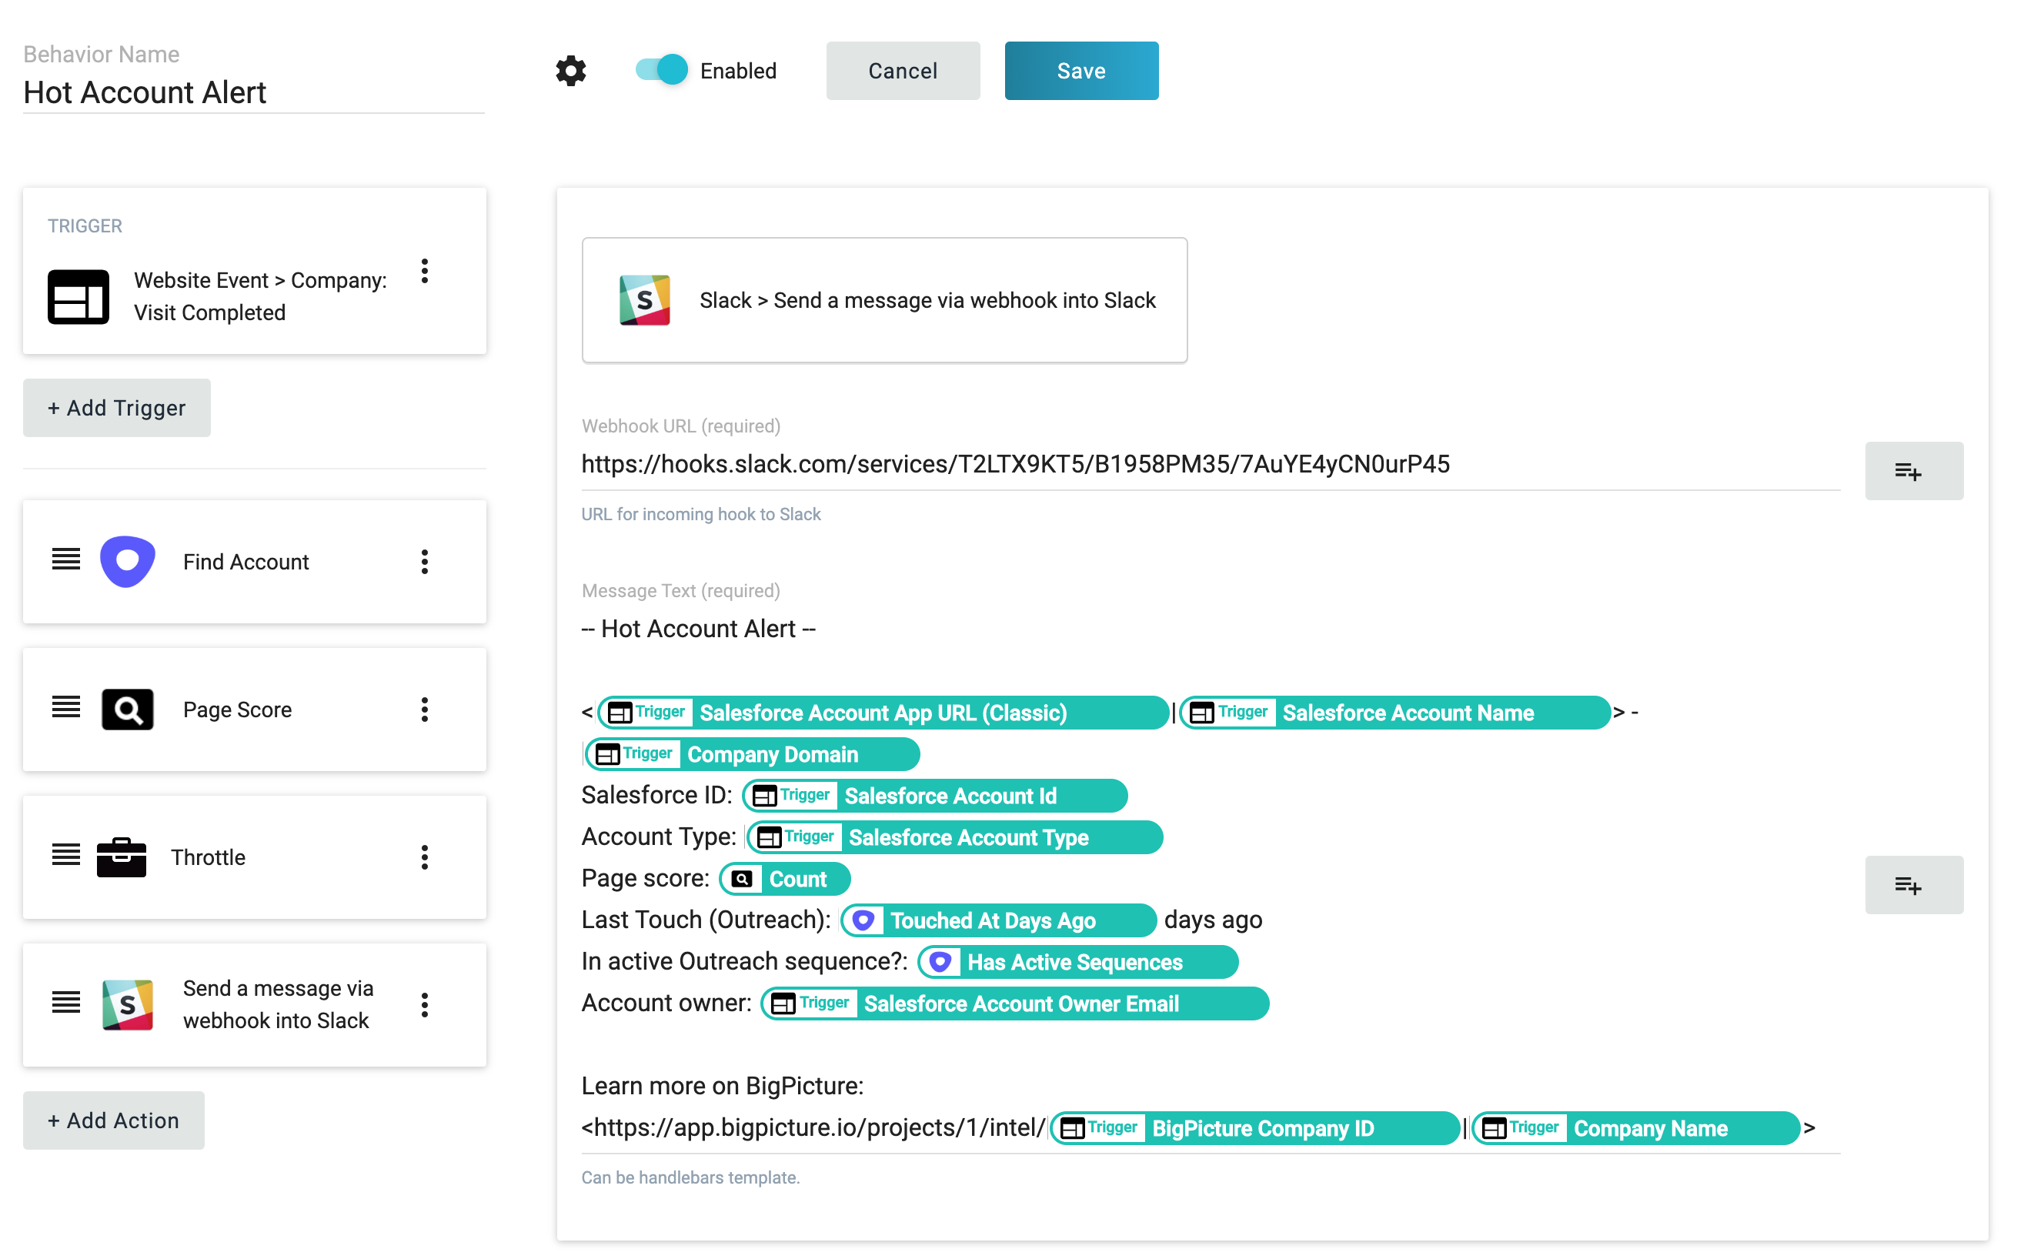Click the Slack icon in the action list

coord(128,1005)
